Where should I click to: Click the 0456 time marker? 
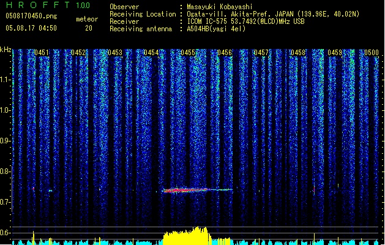(225, 53)
